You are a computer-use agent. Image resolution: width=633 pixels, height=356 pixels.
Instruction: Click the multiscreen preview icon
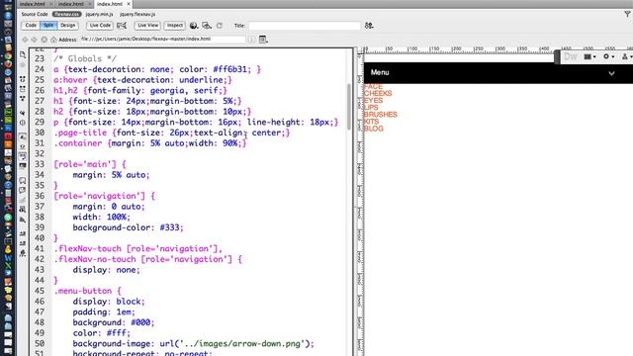(207, 26)
